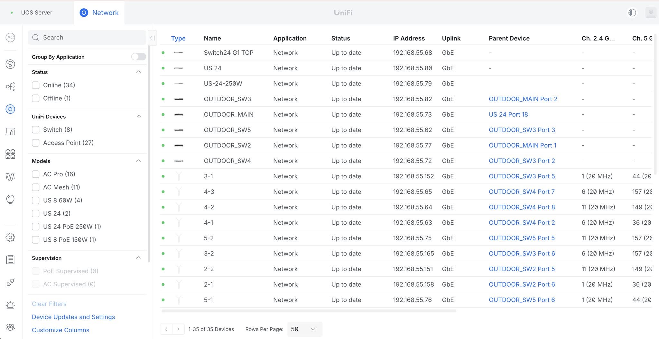Open the client devices icon in sidebar

click(x=10, y=131)
